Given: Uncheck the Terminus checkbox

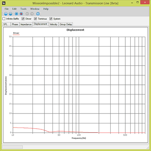Looking at the screenshot, I should pos(35,19).
